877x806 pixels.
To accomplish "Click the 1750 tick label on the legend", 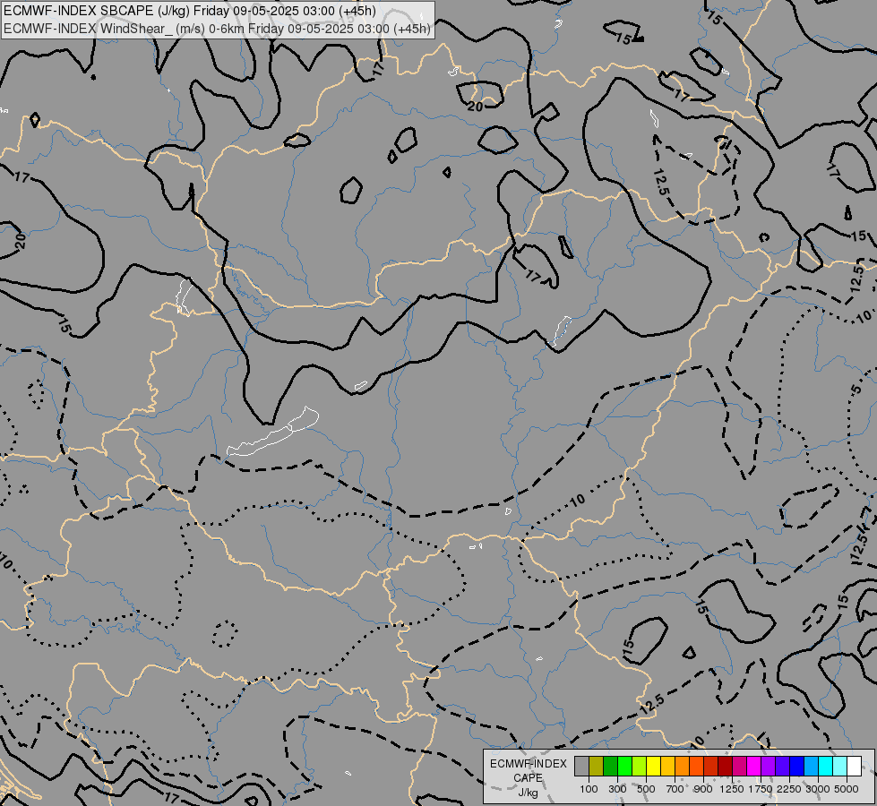I will pyautogui.click(x=761, y=789).
